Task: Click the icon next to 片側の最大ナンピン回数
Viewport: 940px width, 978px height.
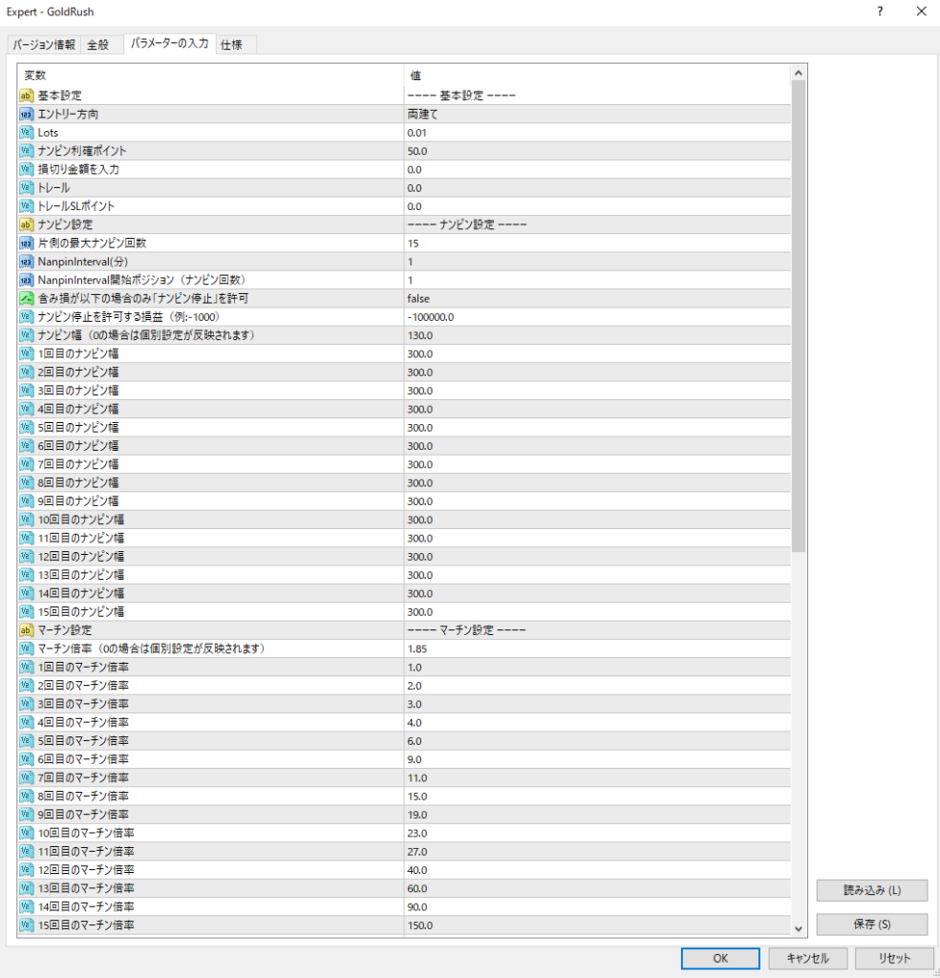Action: [27, 244]
